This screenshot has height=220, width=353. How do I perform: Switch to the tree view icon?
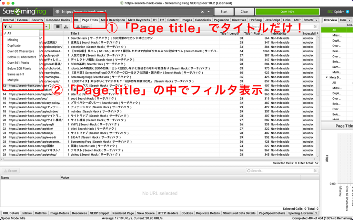click(66, 27)
